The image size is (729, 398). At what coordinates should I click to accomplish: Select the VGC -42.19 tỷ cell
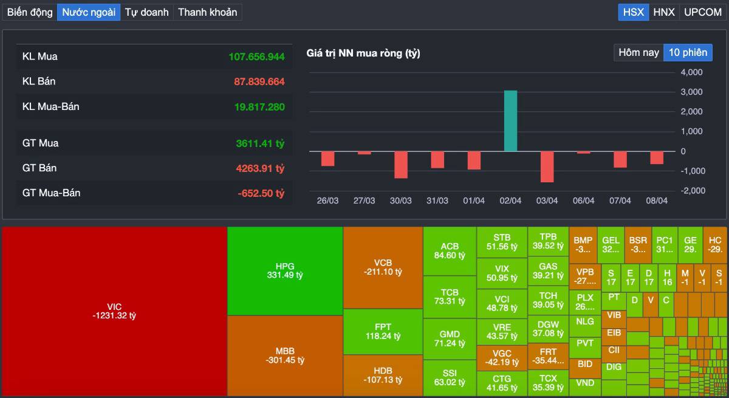(x=502, y=358)
